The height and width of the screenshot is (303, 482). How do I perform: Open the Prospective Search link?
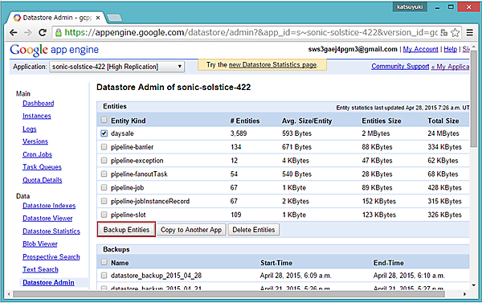[51, 257]
